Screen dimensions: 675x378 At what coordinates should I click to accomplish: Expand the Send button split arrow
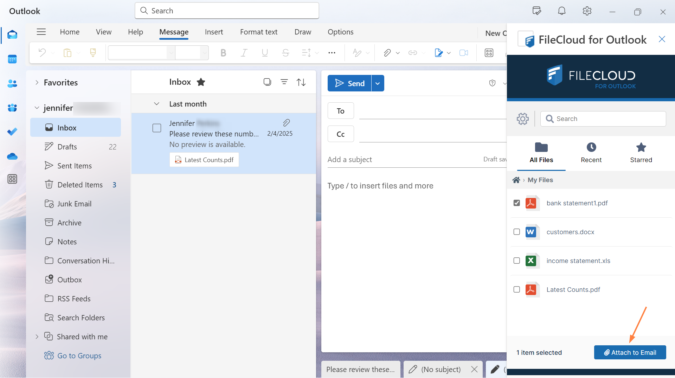pos(378,83)
